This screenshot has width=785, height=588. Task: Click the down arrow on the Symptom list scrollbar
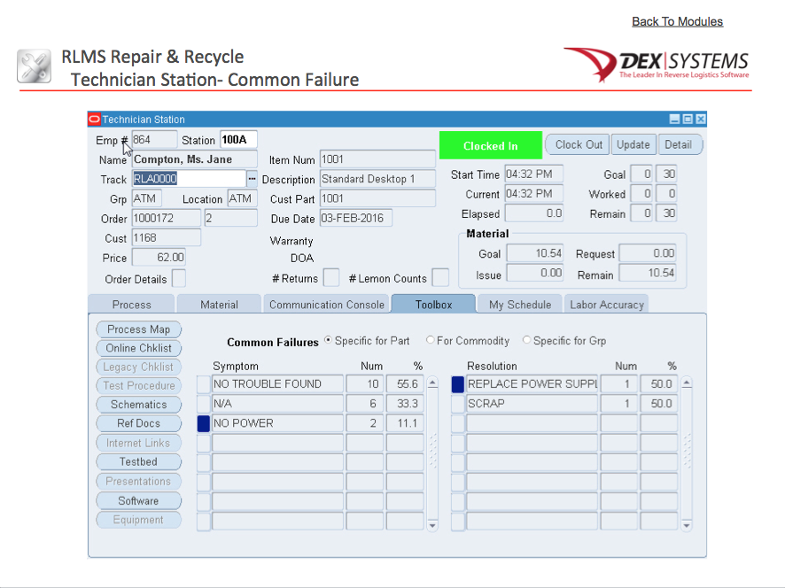tap(432, 525)
